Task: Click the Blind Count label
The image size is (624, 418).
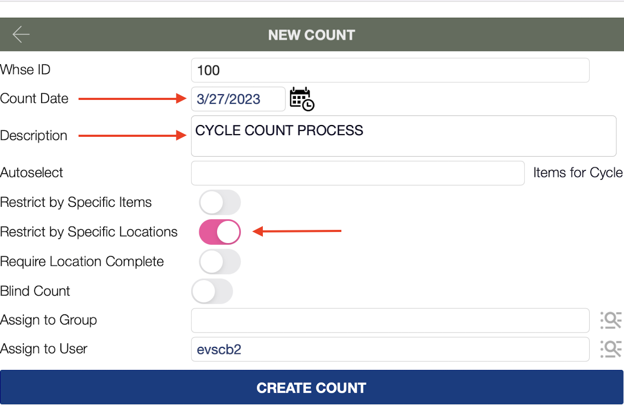Action: (x=35, y=291)
